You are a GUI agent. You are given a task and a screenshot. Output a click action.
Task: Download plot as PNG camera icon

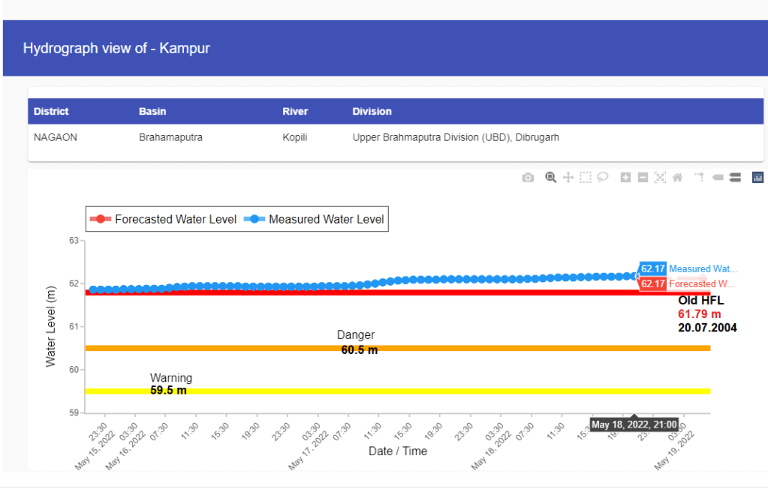coord(528,178)
